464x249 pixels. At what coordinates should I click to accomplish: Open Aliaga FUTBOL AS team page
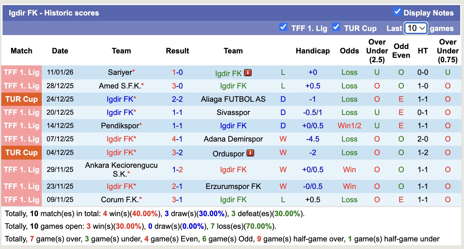233,99
